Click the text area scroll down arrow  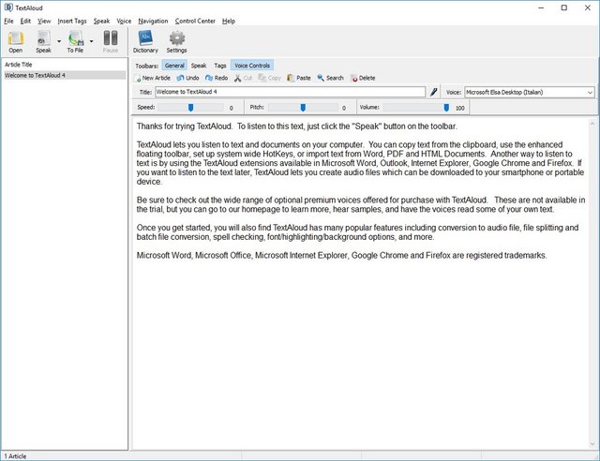[x=592, y=444]
